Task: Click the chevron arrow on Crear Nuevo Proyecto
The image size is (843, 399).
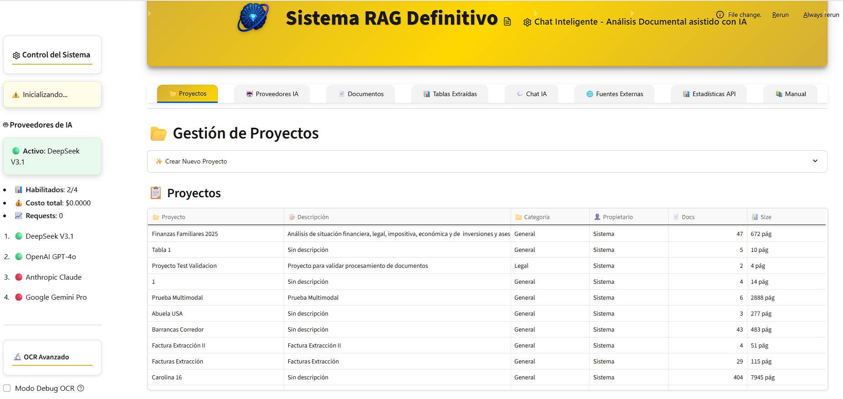Action: tap(815, 161)
